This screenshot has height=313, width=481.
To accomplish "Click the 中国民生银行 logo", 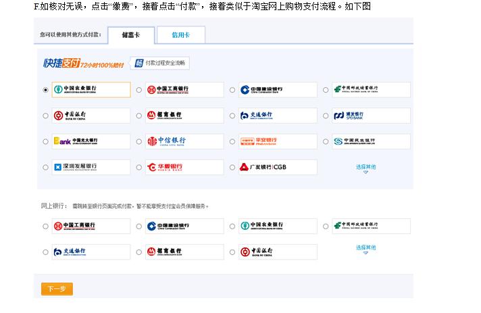I will pyautogui.click(x=371, y=141).
